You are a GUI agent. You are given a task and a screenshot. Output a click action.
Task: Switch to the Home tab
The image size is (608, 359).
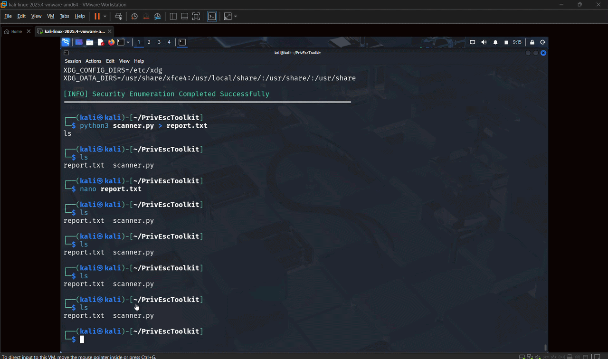point(13,31)
